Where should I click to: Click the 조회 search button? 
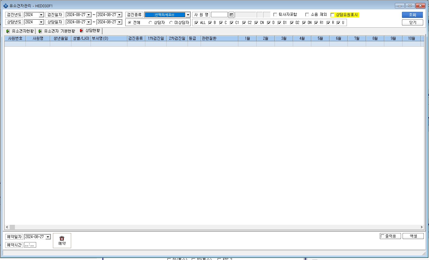[x=412, y=15]
